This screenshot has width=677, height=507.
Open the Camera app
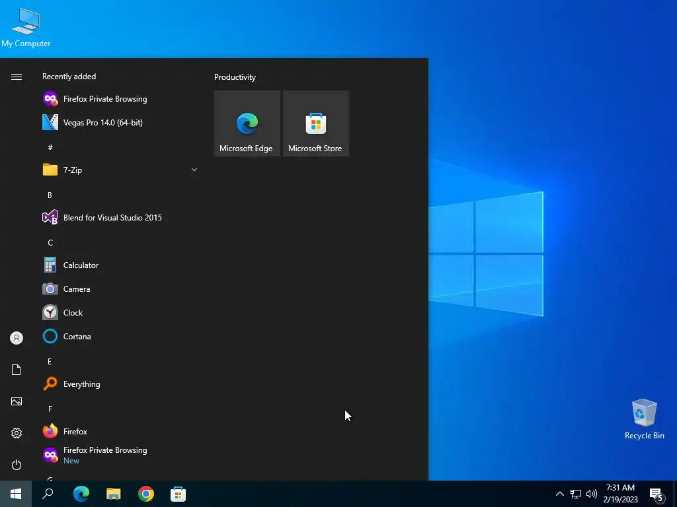coord(120,289)
